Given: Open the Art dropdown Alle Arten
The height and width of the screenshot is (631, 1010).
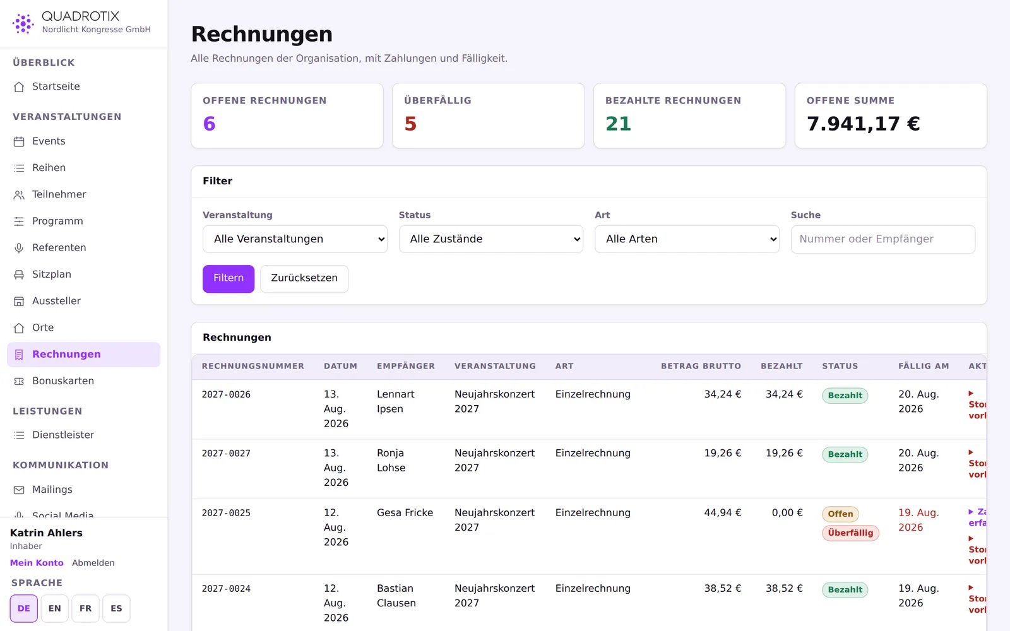Looking at the screenshot, I should [687, 239].
